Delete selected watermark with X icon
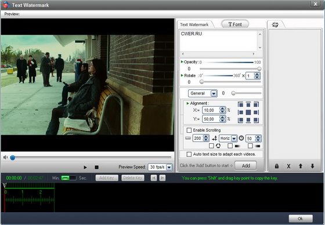Viewport: 325px width, 225px height. pos(288,166)
